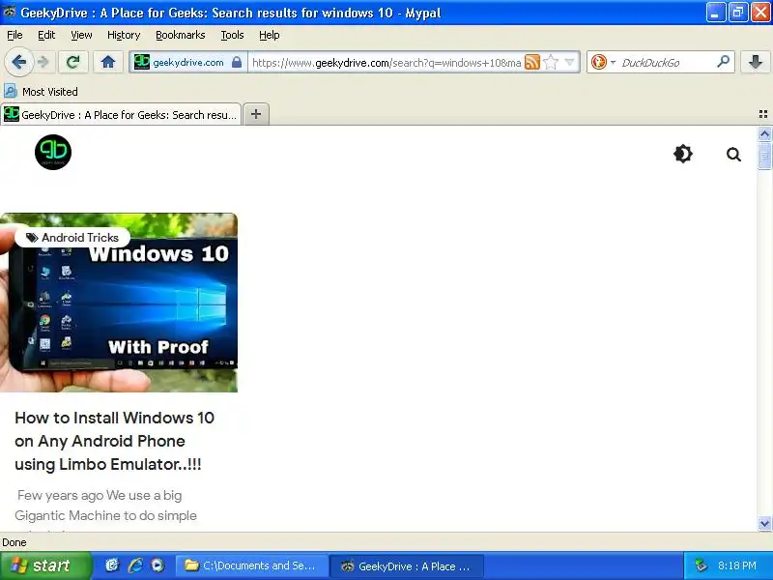Click the Android Tricks category tag
Image resolution: width=773 pixels, height=580 pixels.
[72, 238]
